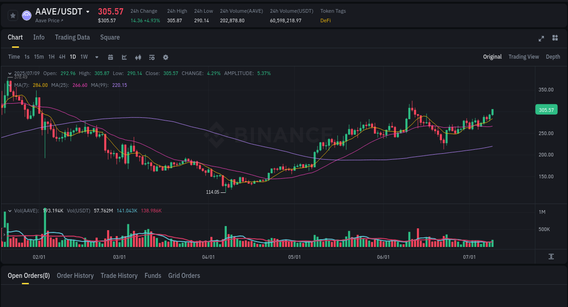The height and width of the screenshot is (307, 568).
Task: Select the line chart style icon
Action: 124,57
